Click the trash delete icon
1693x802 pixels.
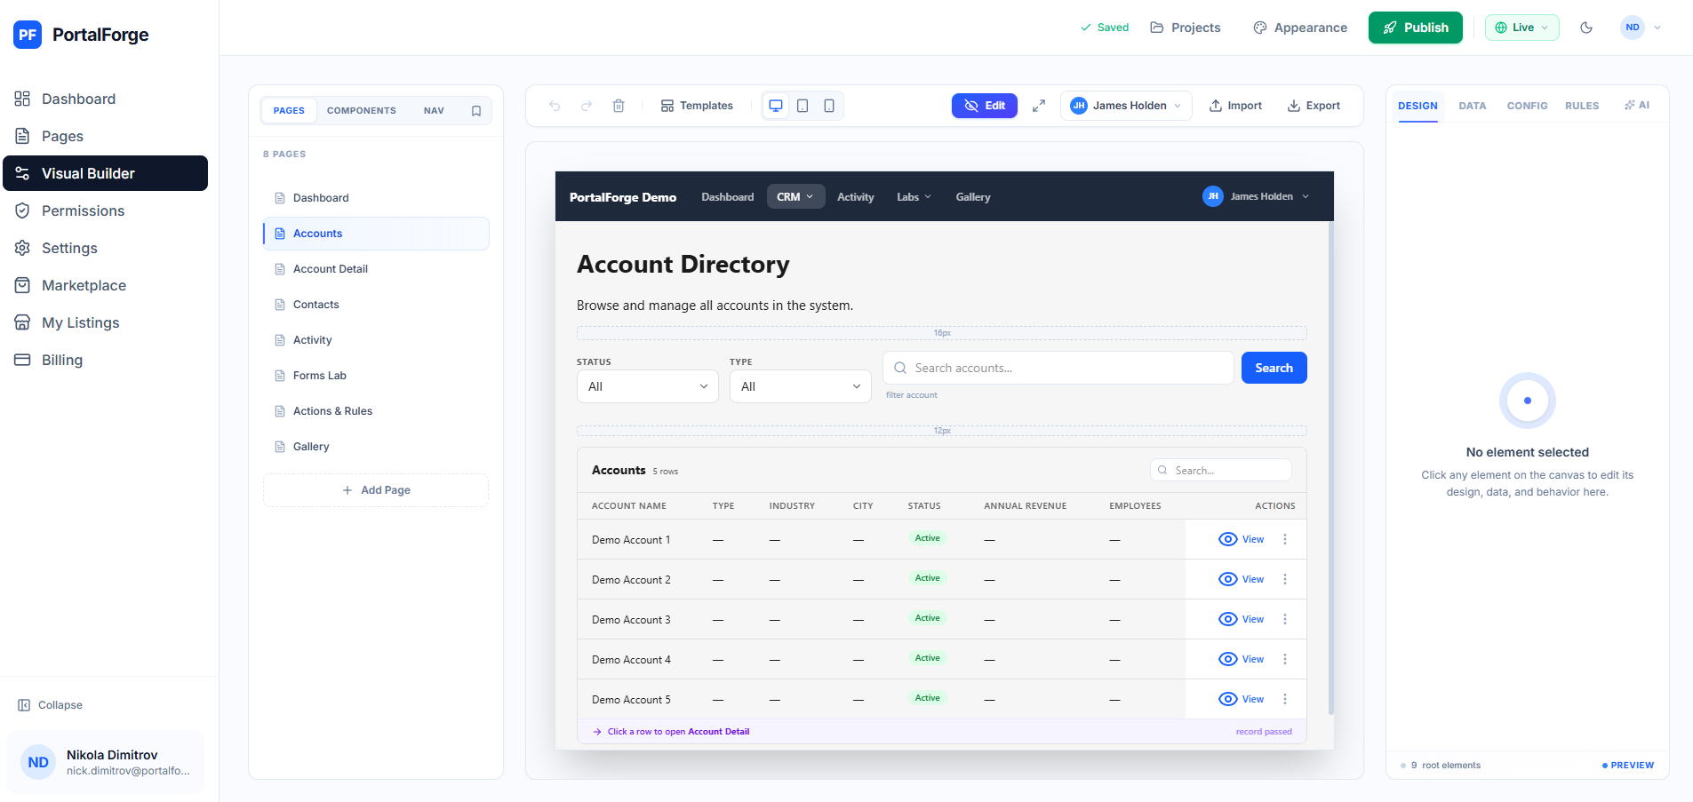click(619, 106)
